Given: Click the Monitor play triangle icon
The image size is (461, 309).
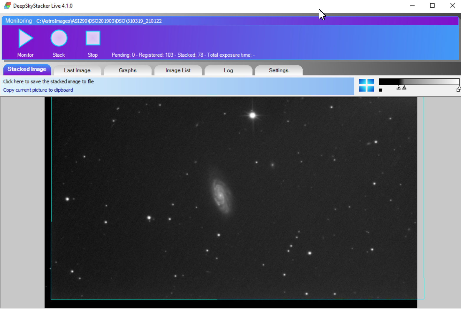Looking at the screenshot, I should point(25,38).
